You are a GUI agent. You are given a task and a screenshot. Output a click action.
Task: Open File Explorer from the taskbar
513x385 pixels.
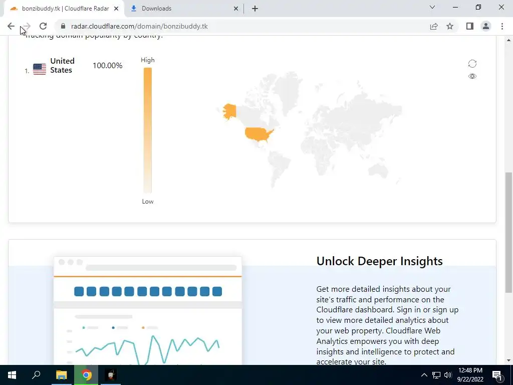tap(61, 375)
